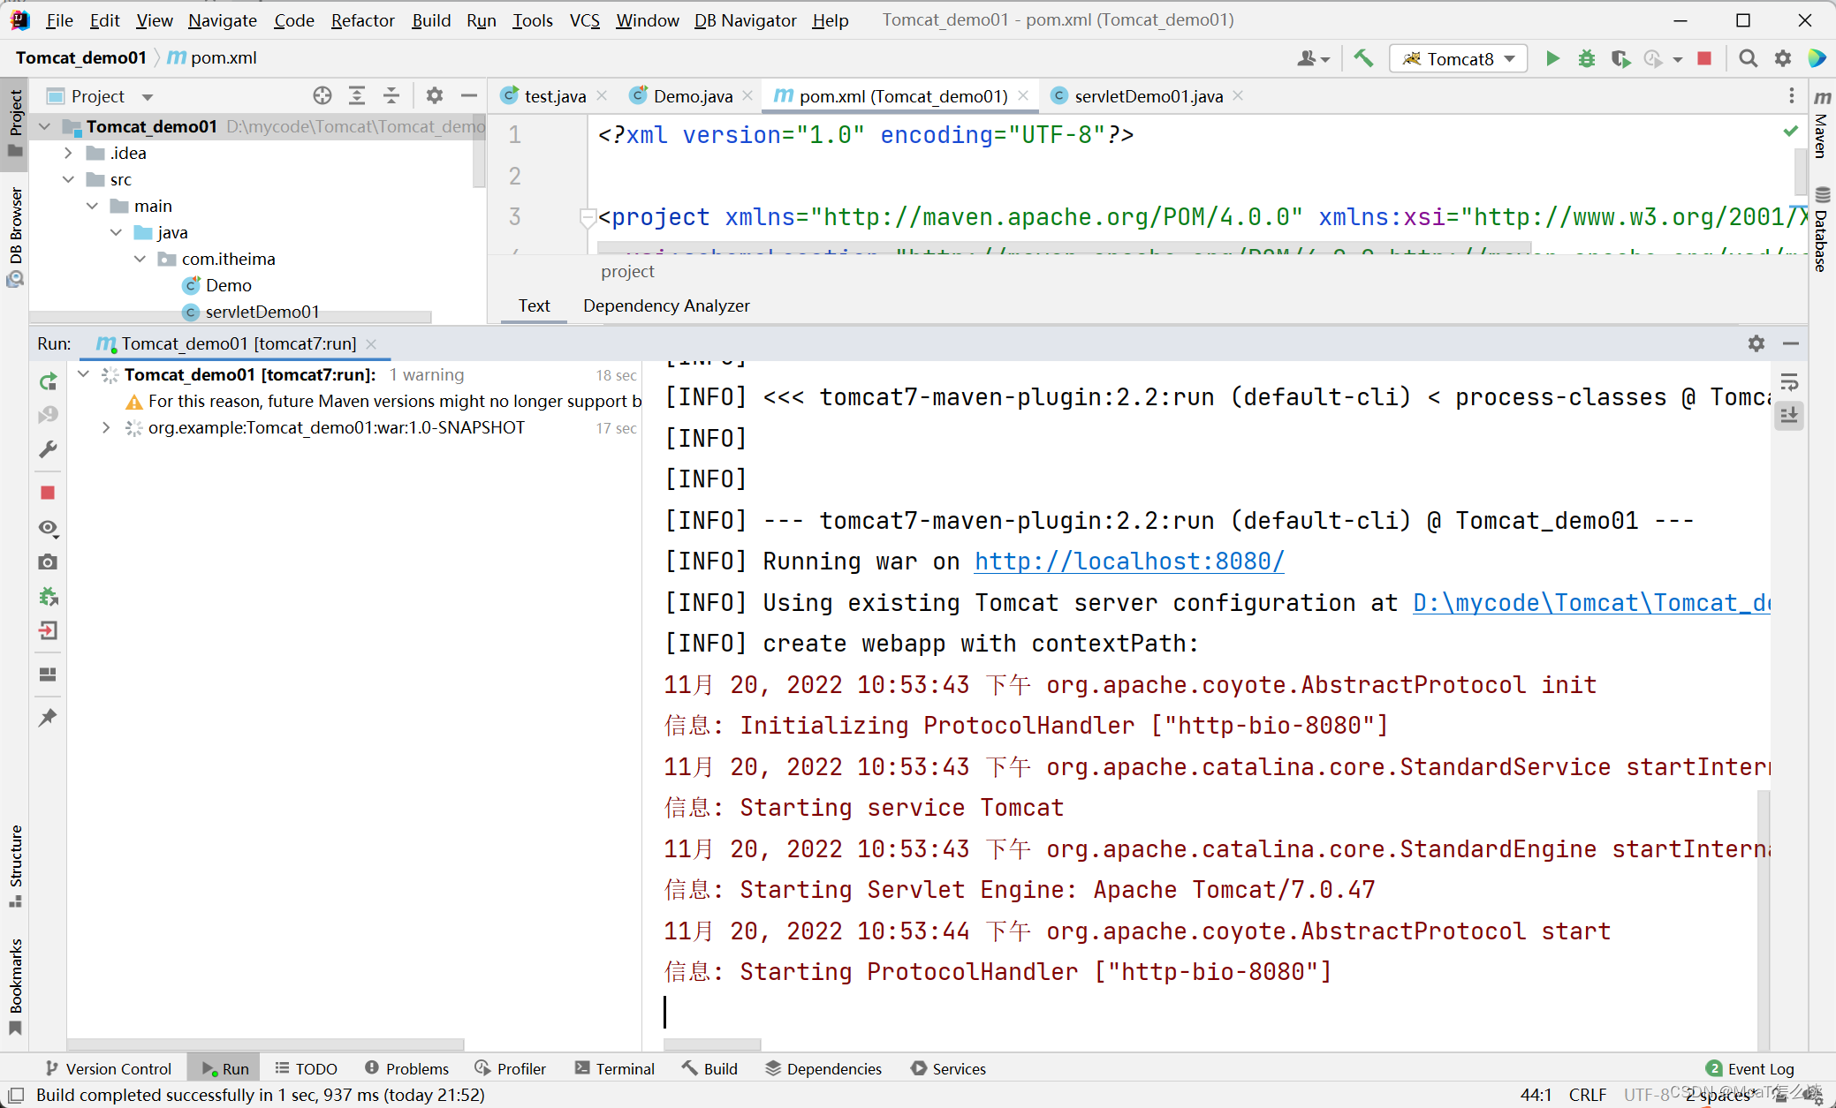1836x1108 pixels.
Task: Toggle scroll to end of console
Action: [1789, 415]
